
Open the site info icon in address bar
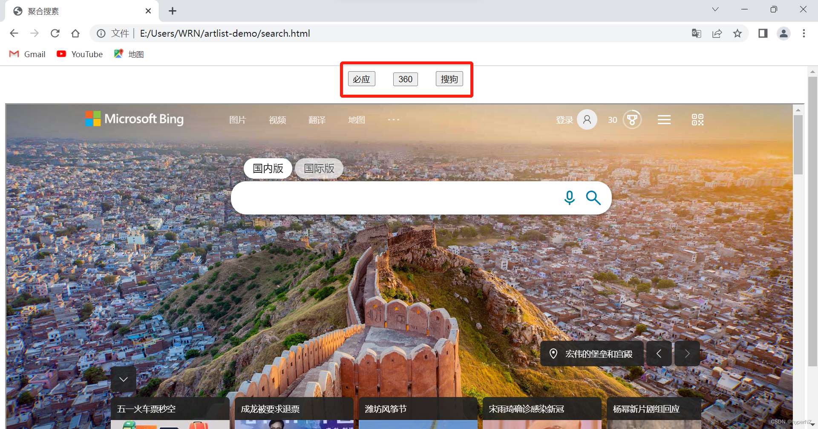point(101,33)
